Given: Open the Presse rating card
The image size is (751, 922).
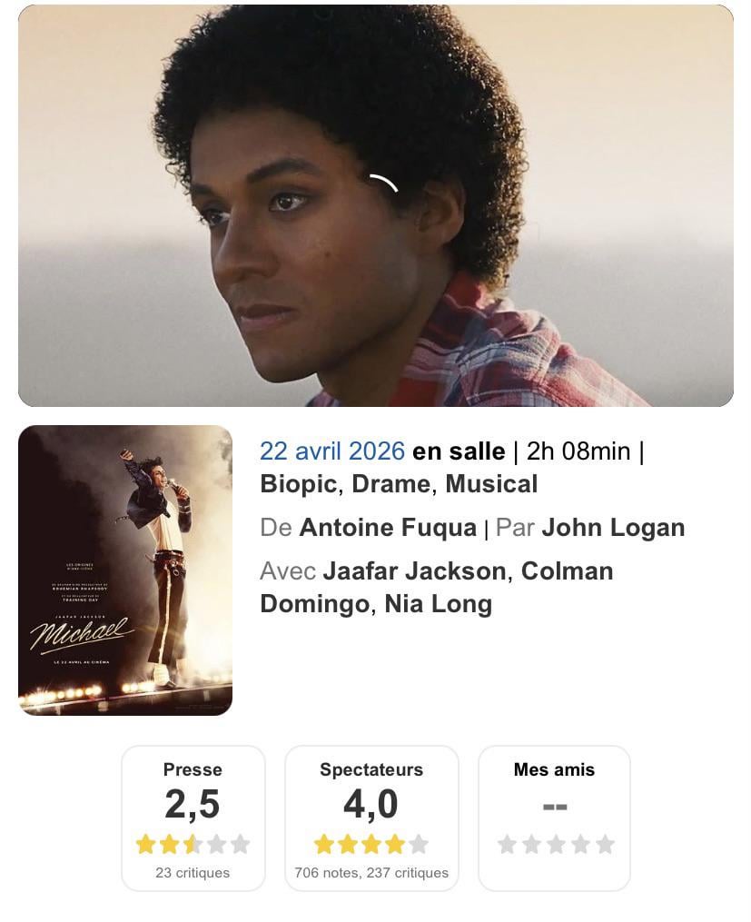Looking at the screenshot, I should coord(193,818).
